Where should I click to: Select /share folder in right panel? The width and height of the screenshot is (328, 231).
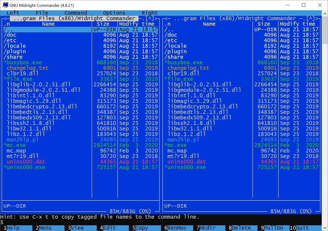click(x=241, y=57)
